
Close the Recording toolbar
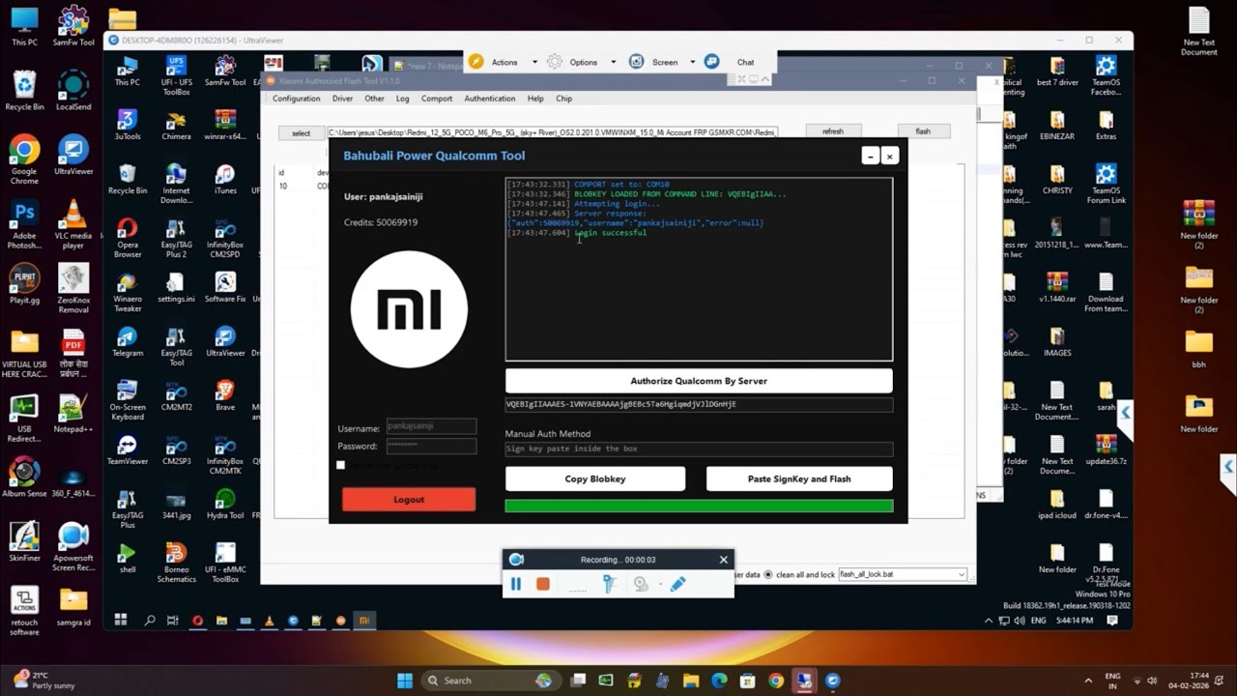723,560
